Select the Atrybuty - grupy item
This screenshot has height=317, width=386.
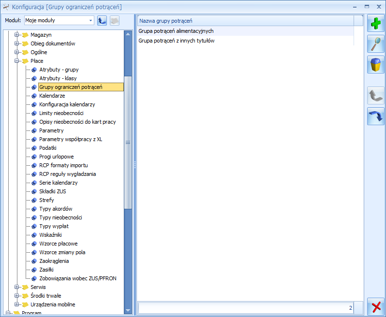[x=59, y=70]
